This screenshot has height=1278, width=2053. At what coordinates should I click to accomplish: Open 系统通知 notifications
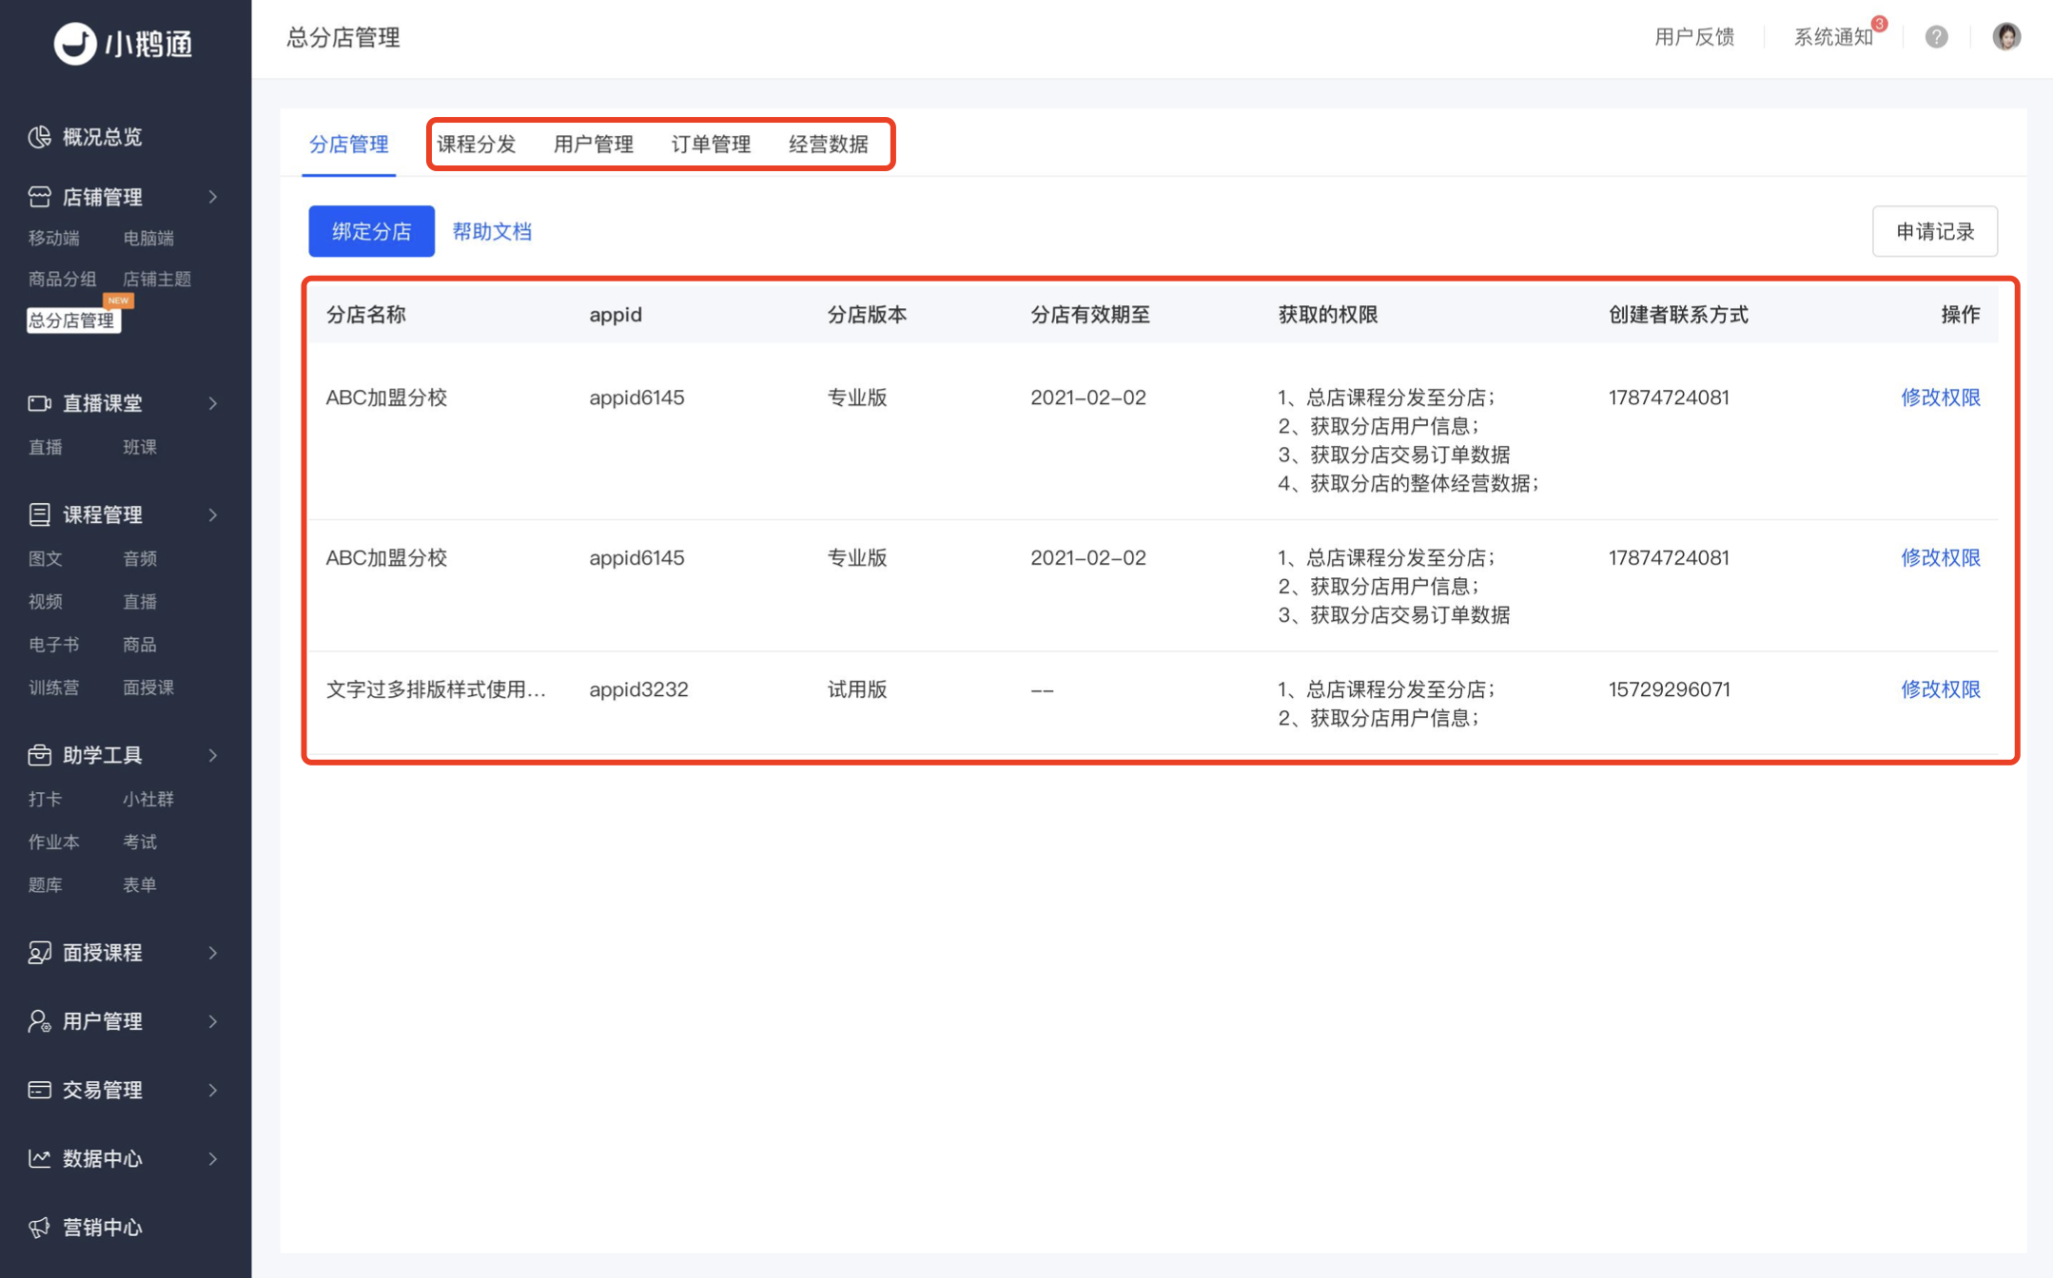1833,36
